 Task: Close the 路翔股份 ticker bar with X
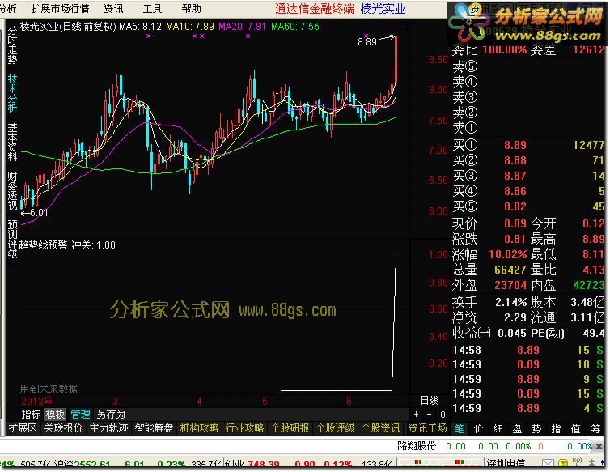click(x=599, y=446)
